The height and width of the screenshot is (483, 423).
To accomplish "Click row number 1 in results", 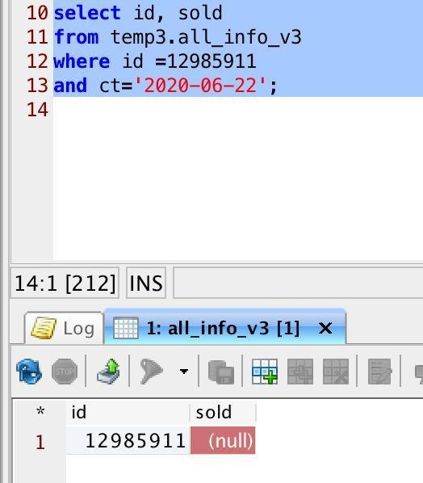I will click(40, 442).
